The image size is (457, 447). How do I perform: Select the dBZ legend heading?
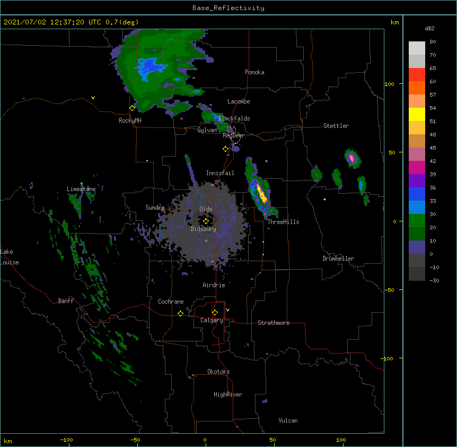pyautogui.click(x=429, y=28)
